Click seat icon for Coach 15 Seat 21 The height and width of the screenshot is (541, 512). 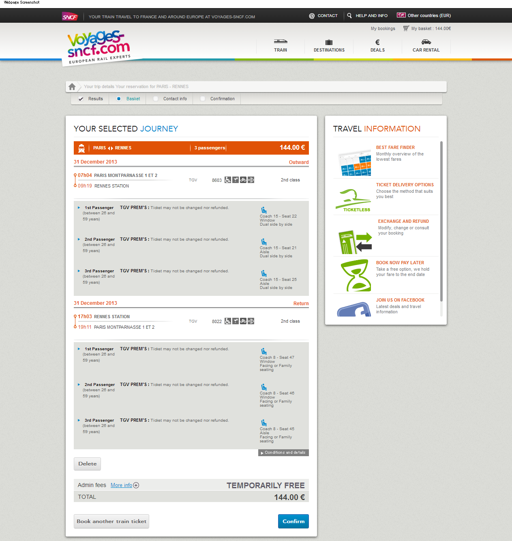coord(264,241)
